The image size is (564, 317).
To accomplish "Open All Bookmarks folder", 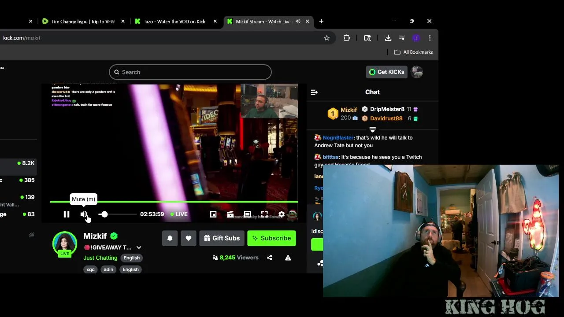I will tap(413, 52).
